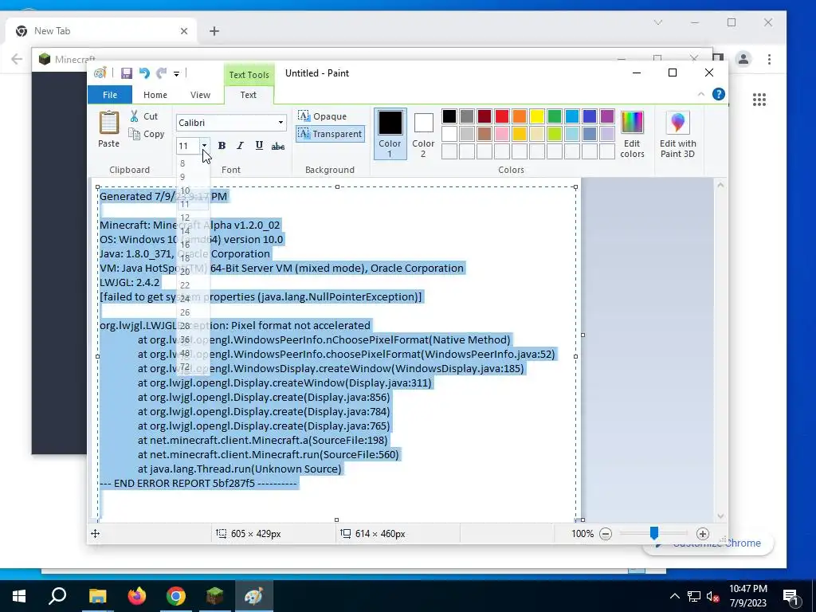Click Edit with Paint 3D

[677, 134]
